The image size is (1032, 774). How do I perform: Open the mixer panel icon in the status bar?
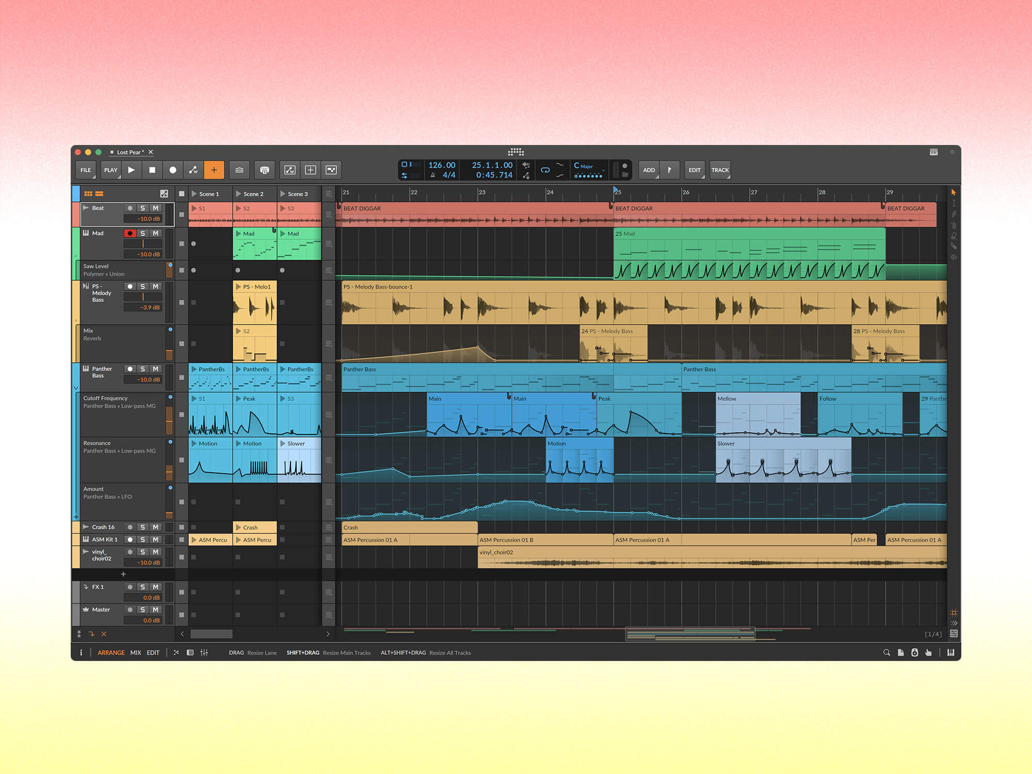[x=204, y=653]
